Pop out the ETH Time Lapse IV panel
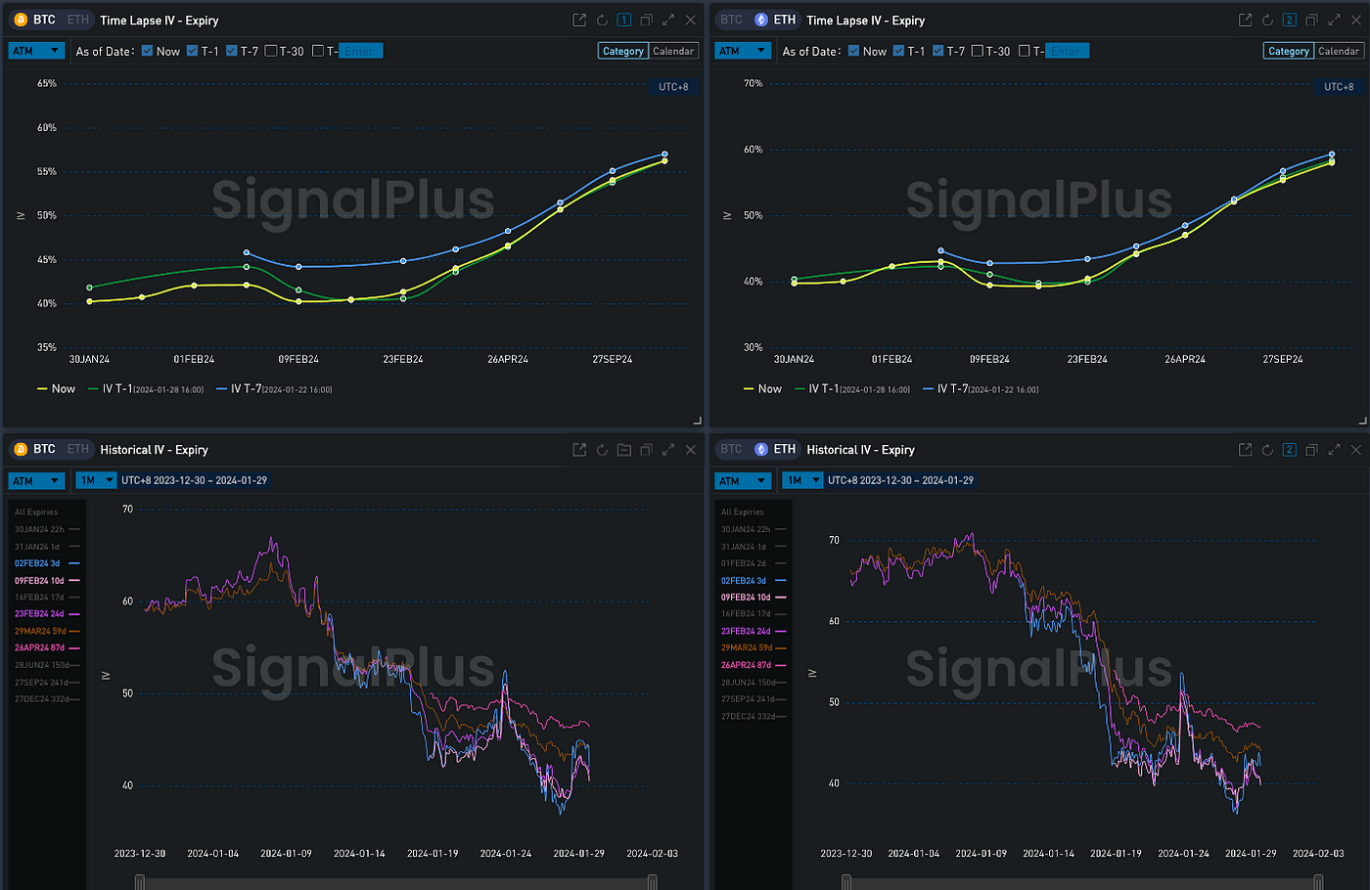This screenshot has height=890, width=1370. point(1245,21)
